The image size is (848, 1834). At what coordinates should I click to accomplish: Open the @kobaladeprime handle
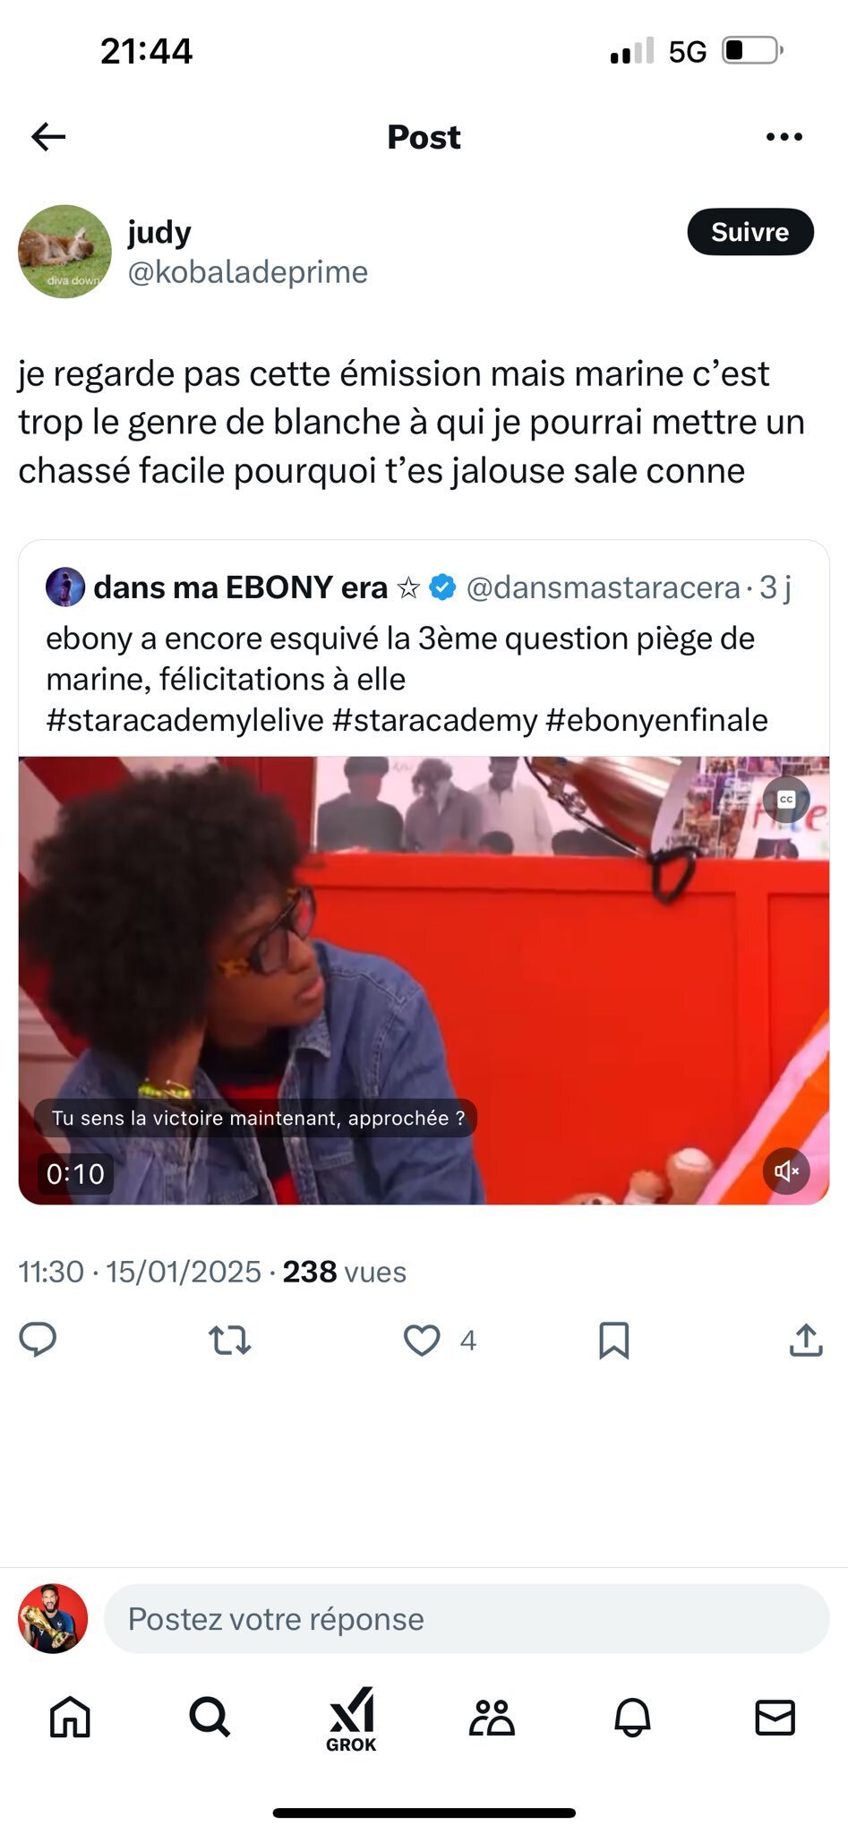click(248, 272)
